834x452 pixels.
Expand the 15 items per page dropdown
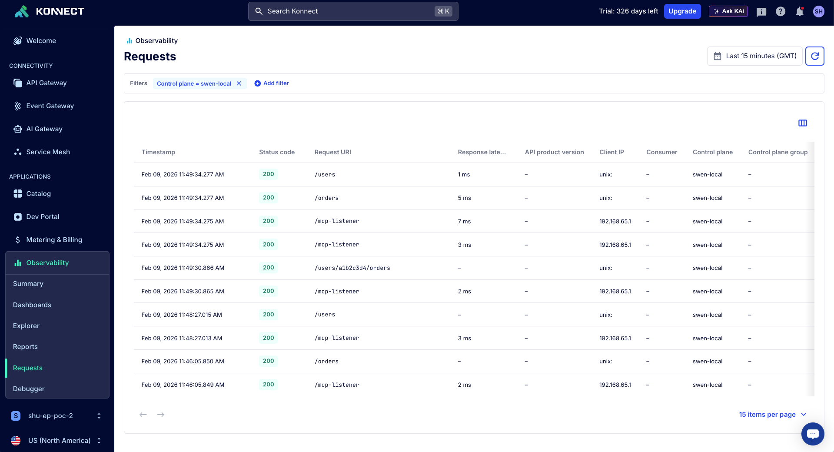772,414
